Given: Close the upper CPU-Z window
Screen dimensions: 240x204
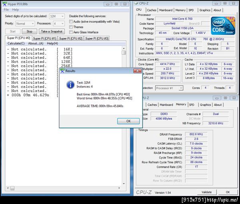Looking at the screenshot, I should coord(234,3).
